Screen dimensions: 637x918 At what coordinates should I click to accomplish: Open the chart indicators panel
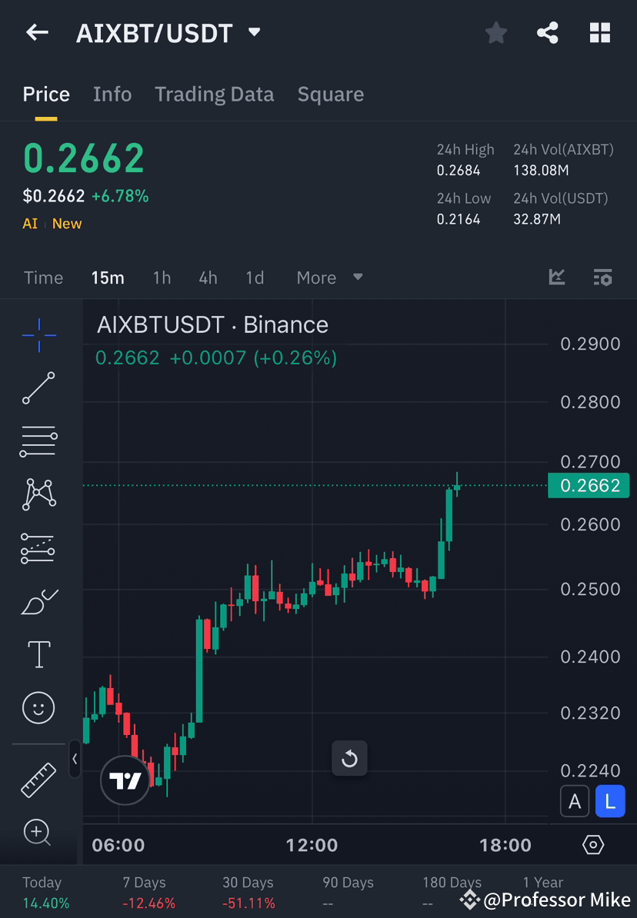point(556,278)
